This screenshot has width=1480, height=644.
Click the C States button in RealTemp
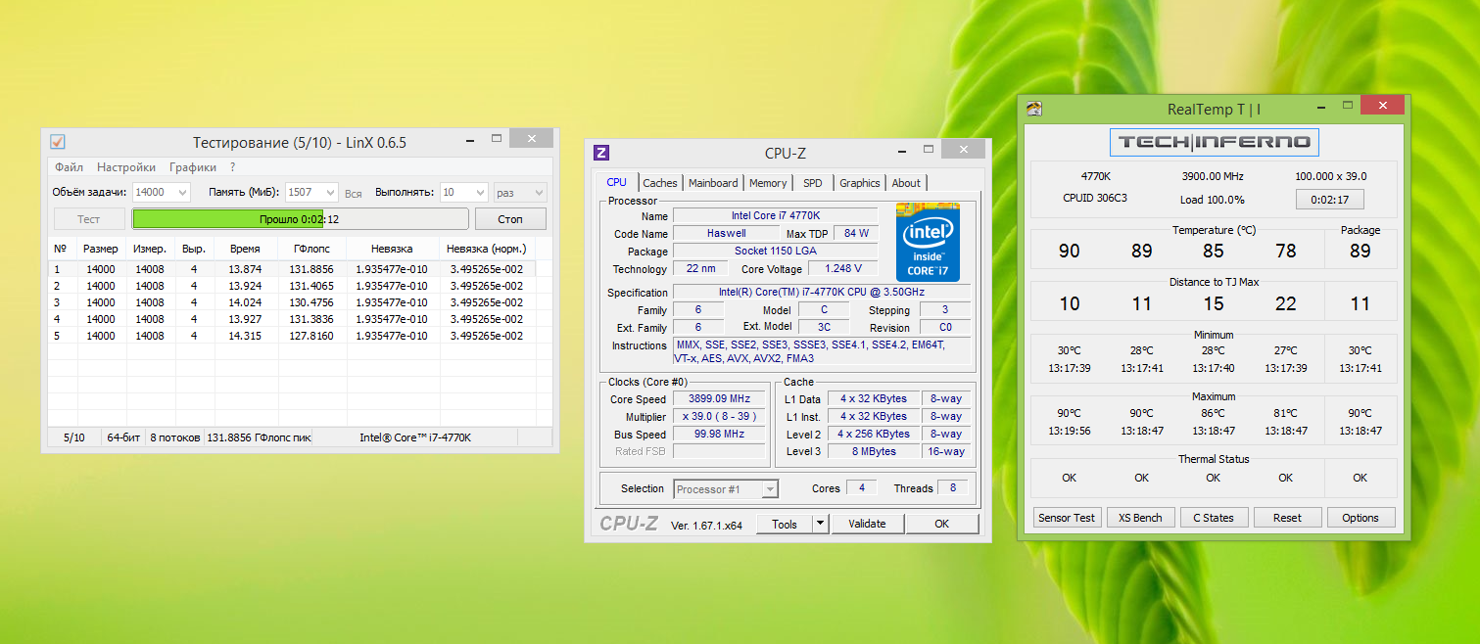1214,518
